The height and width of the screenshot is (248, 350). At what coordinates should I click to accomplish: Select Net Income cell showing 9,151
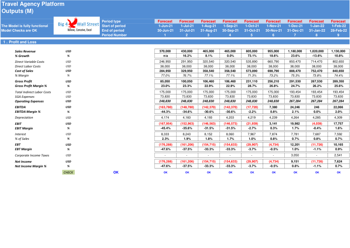[295, 161]
